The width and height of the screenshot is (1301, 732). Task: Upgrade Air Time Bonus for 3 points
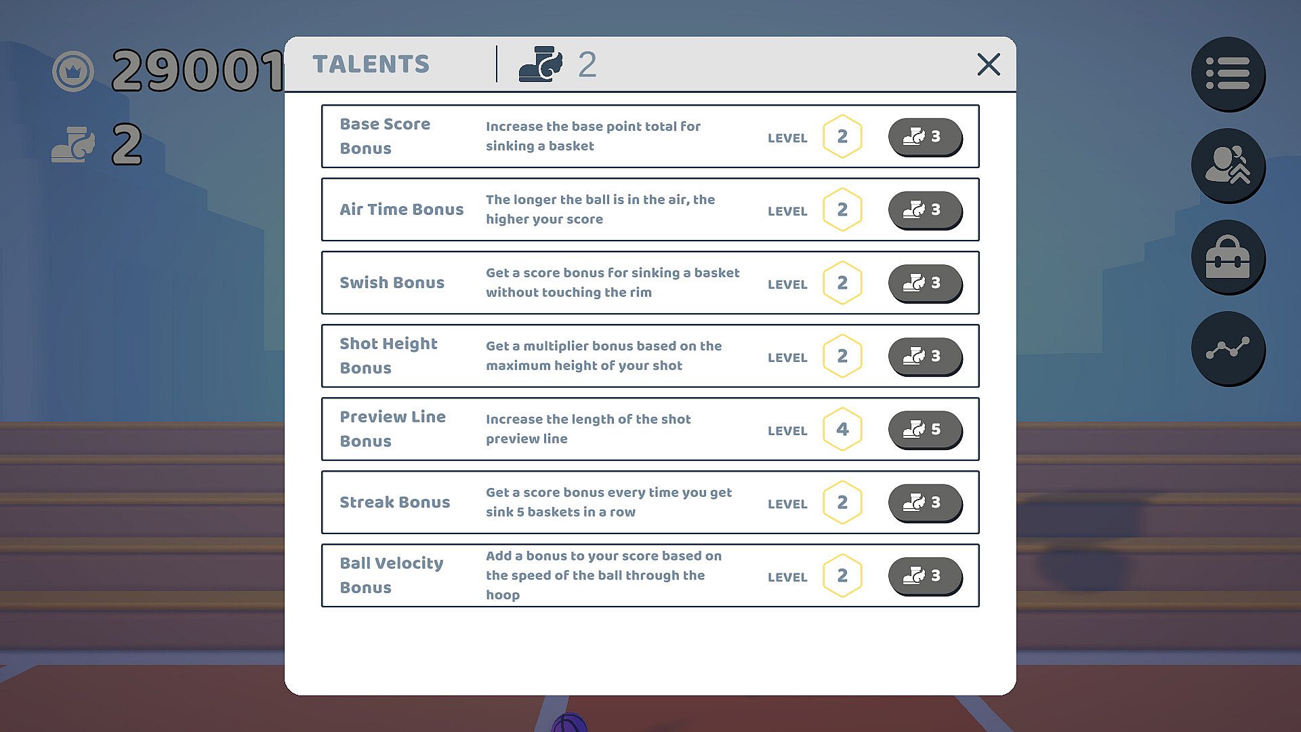click(925, 209)
